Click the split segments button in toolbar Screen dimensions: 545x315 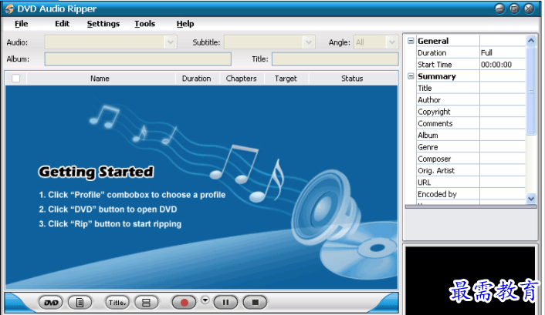(x=147, y=303)
